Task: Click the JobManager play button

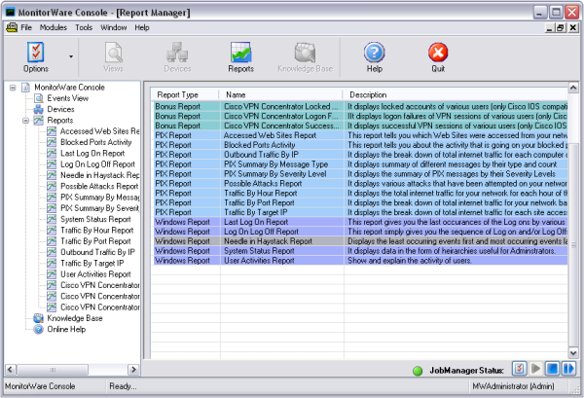Action: point(535,369)
